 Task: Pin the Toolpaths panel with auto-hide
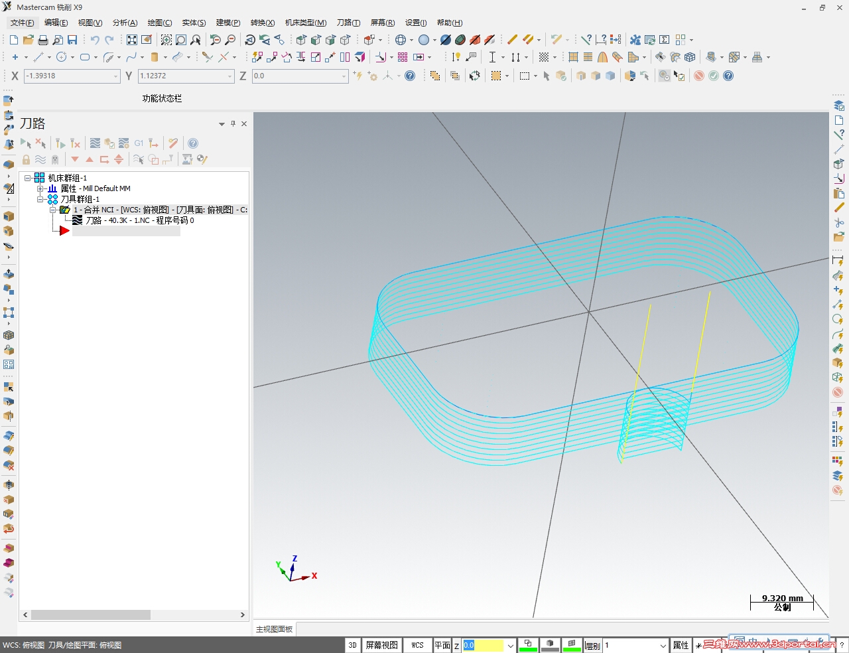point(233,123)
